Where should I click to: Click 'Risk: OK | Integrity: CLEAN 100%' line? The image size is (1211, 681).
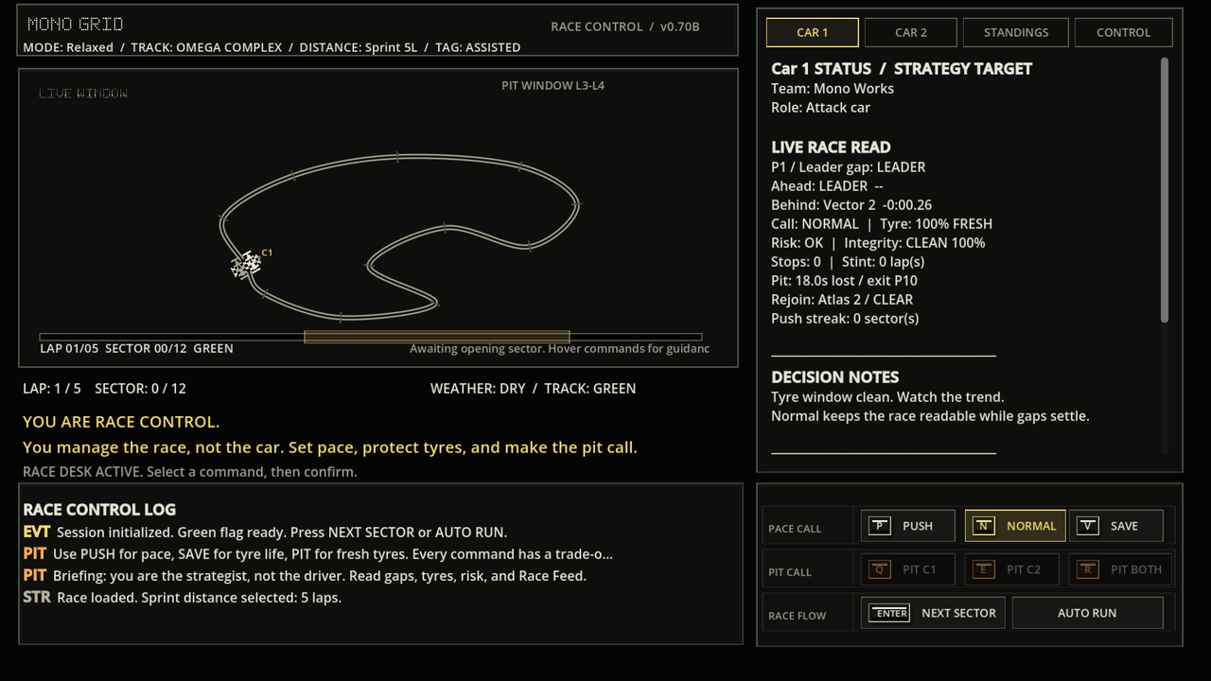click(x=878, y=243)
